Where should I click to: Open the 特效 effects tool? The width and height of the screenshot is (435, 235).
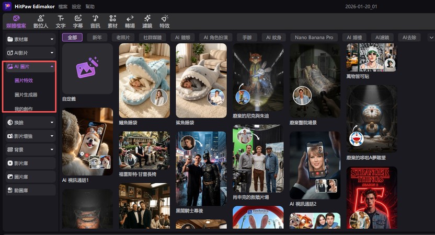click(x=165, y=21)
